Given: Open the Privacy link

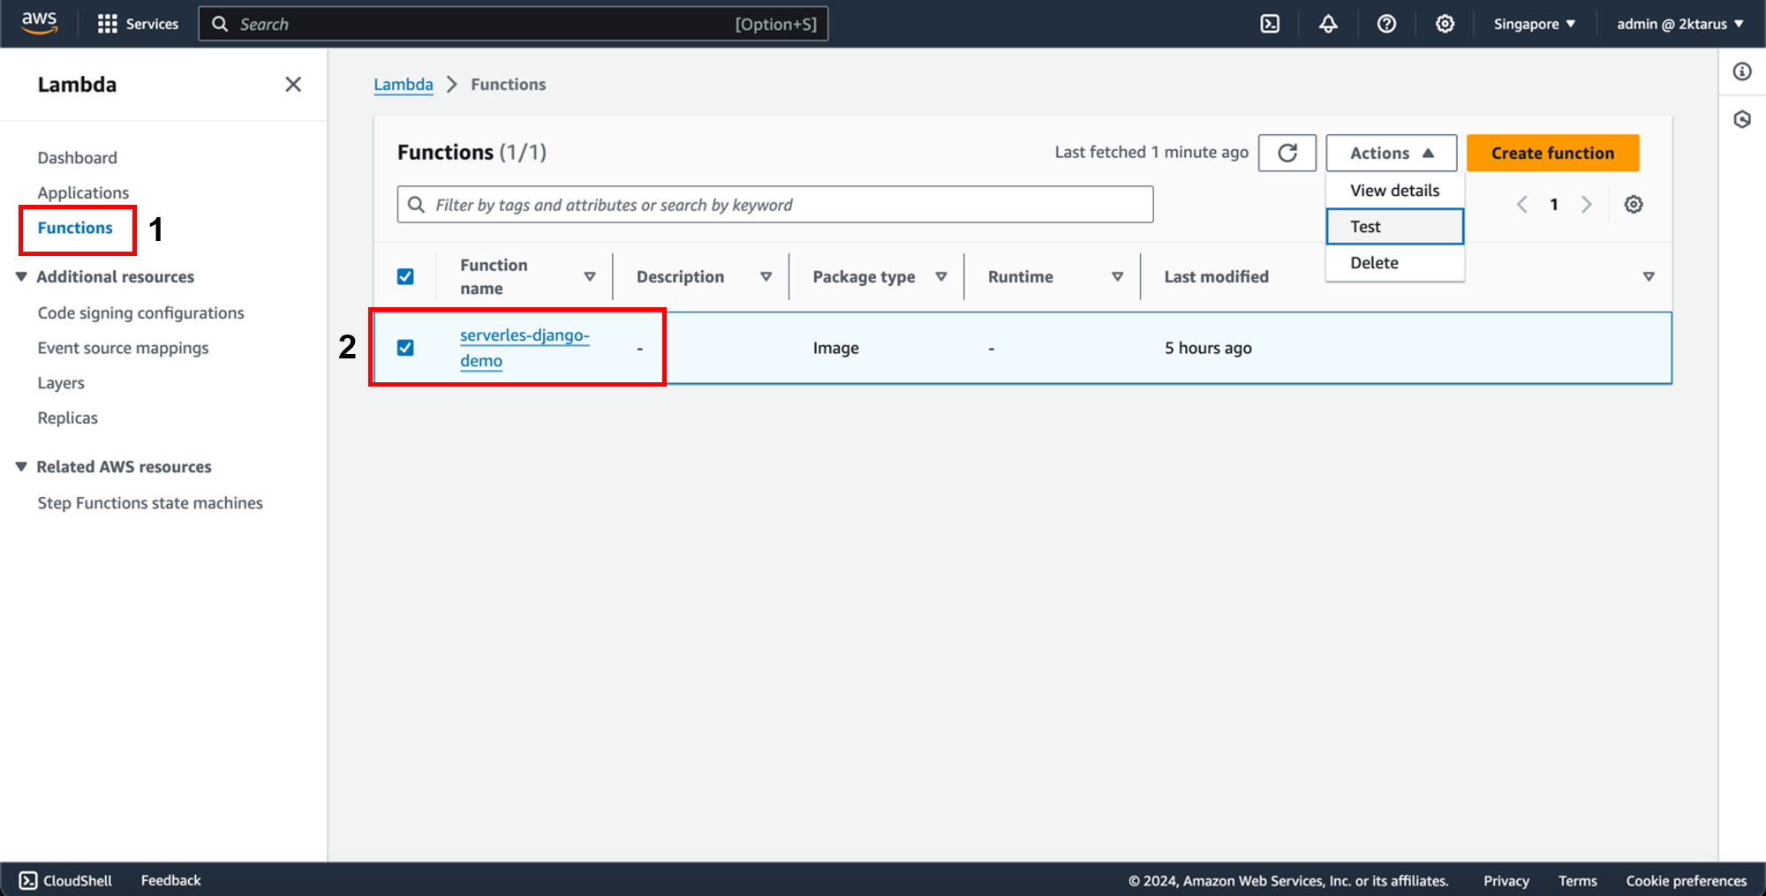Looking at the screenshot, I should pyautogui.click(x=1506, y=881).
